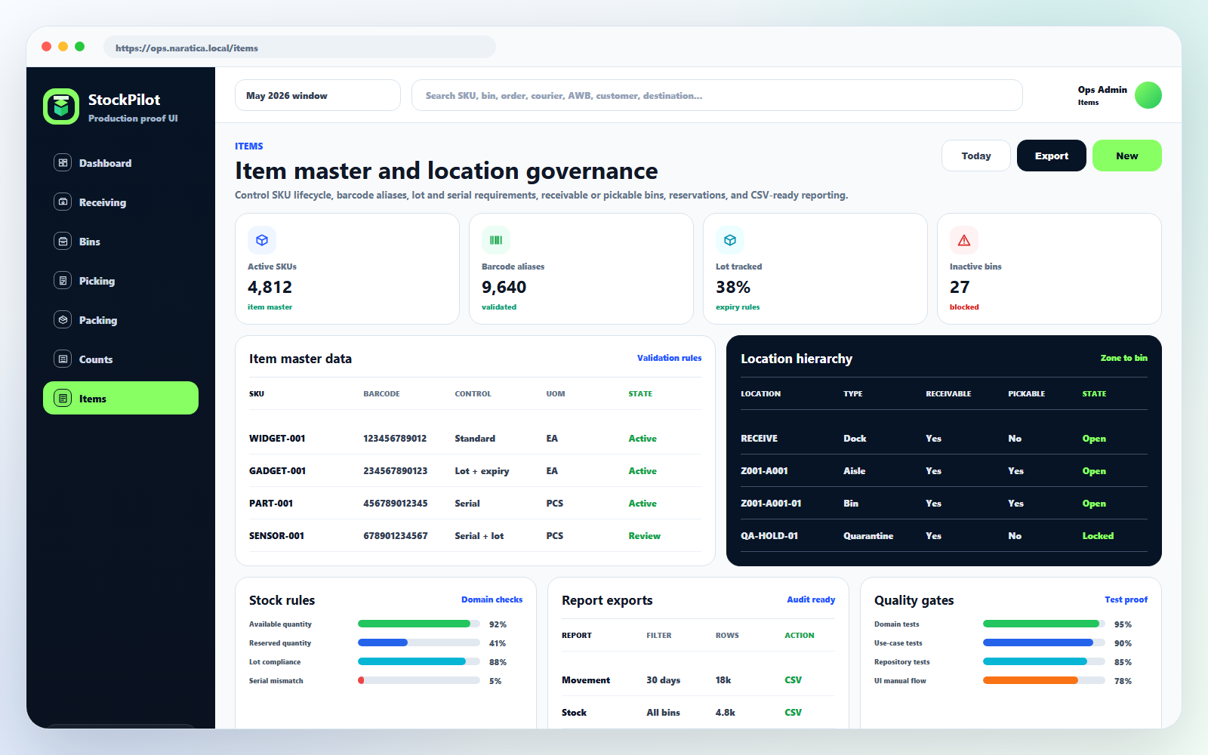The image size is (1208, 755).
Task: Open the May 2026 window selector
Action: [318, 95]
